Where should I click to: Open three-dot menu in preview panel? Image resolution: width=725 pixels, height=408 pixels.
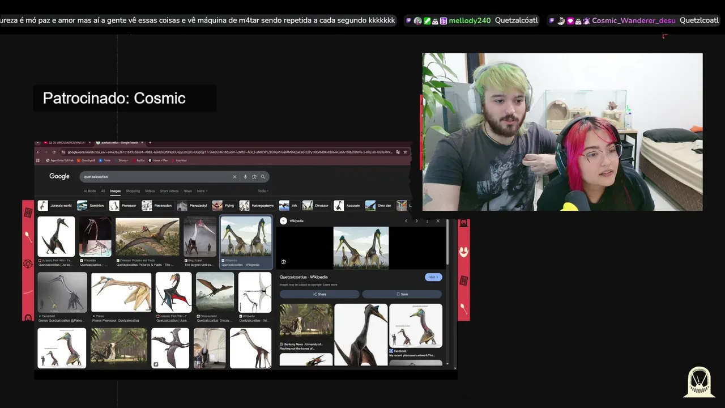click(x=427, y=221)
